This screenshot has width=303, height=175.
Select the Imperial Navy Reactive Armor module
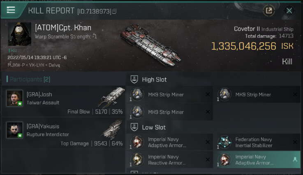click(164, 159)
